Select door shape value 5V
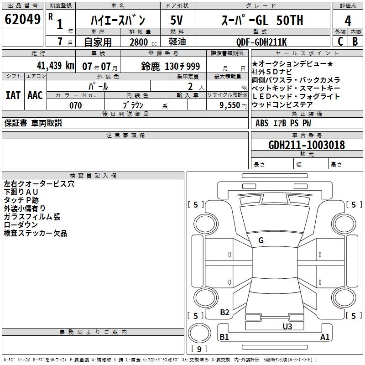This screenshot has width=365, height=365. click(x=177, y=20)
